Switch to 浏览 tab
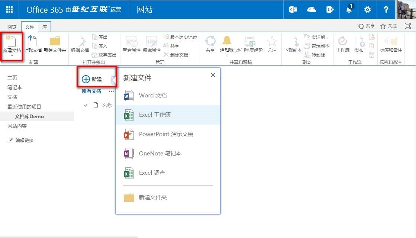 click(x=12, y=27)
